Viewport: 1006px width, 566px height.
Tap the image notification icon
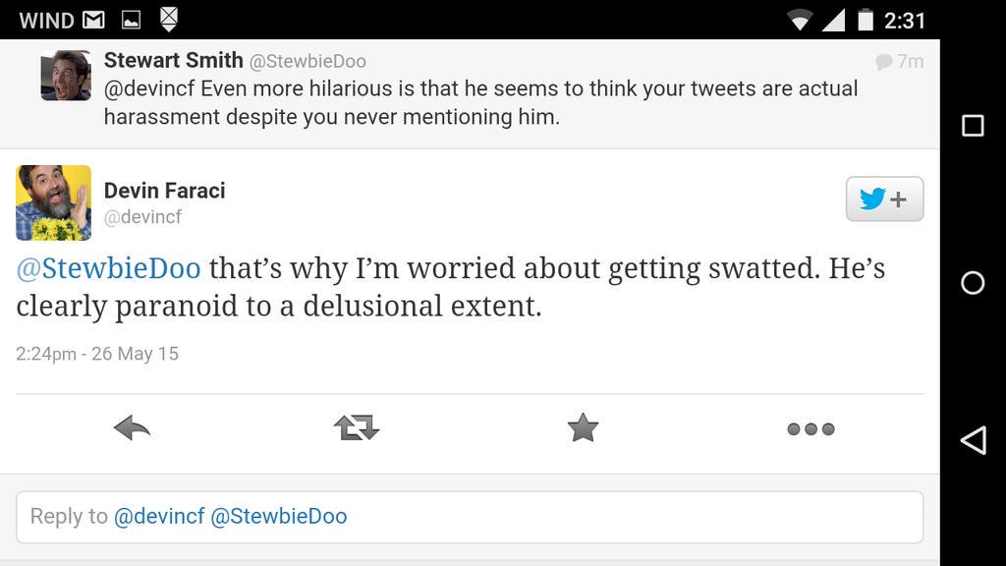coord(131,20)
